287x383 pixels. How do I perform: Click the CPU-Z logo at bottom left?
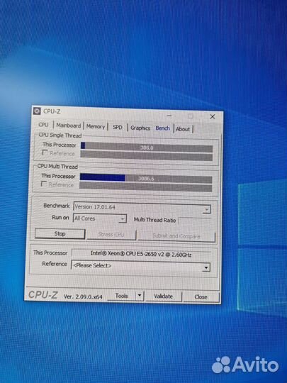click(x=43, y=295)
